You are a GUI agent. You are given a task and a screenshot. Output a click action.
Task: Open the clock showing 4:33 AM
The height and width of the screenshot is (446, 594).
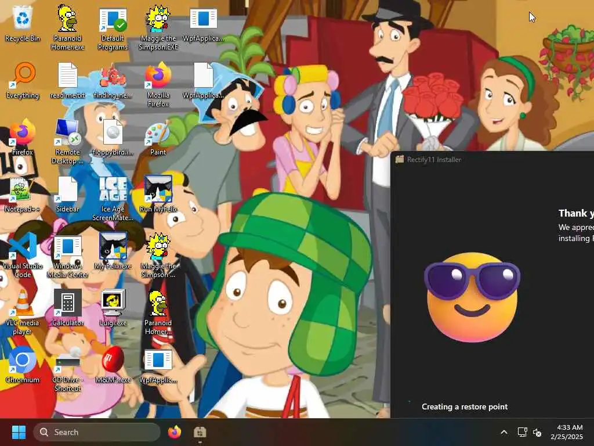point(567,432)
